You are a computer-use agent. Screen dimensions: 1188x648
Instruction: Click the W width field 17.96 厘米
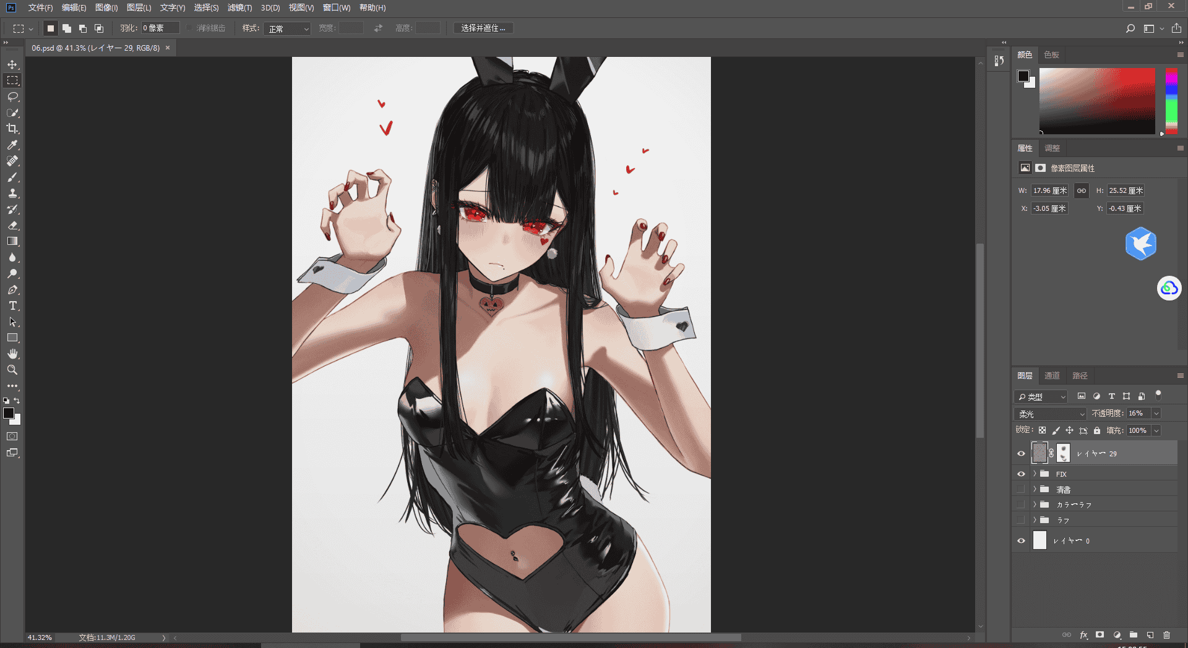point(1049,190)
